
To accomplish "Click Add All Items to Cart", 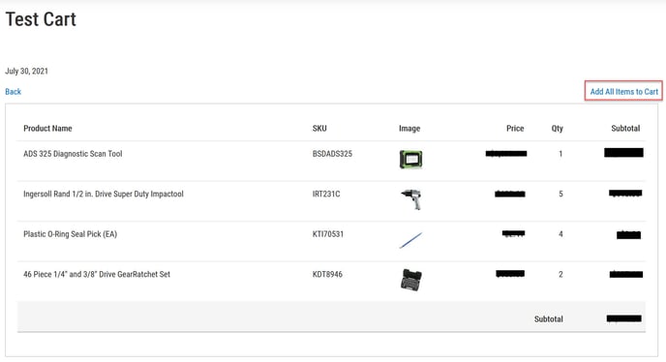I will (623, 91).
